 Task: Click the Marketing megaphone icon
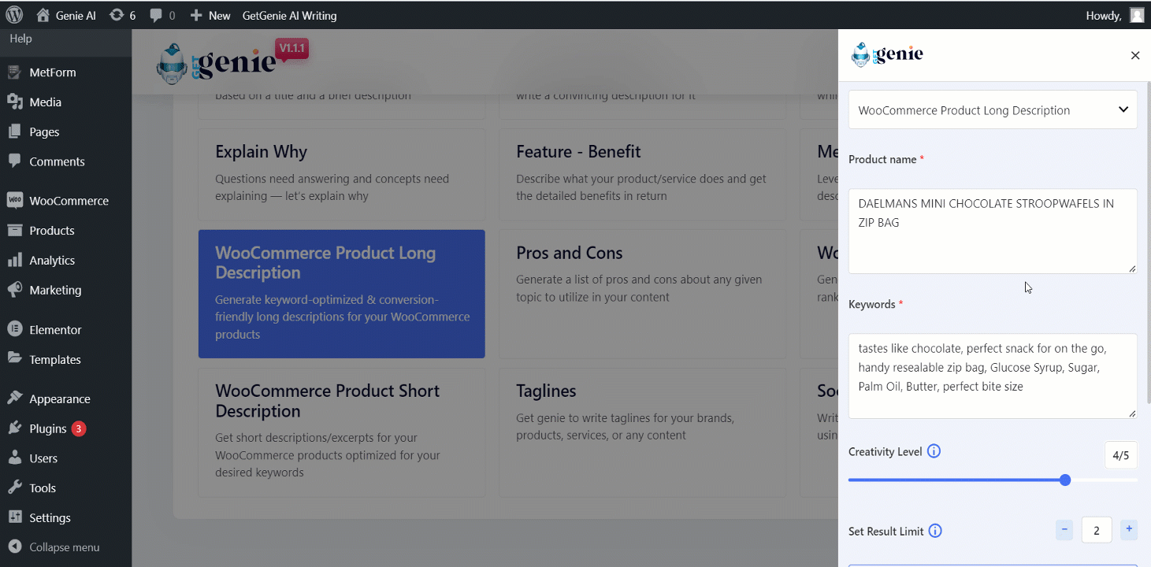15,290
